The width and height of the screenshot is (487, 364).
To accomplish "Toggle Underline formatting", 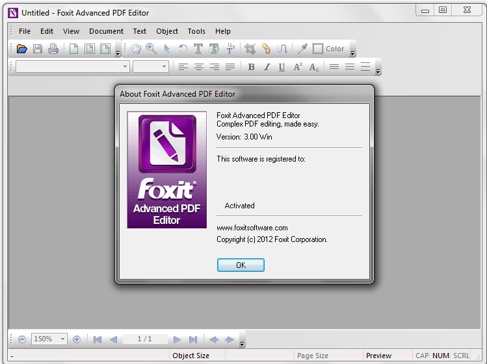I will coord(282,67).
